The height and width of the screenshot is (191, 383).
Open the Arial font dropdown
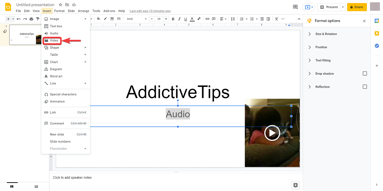pos(137,19)
